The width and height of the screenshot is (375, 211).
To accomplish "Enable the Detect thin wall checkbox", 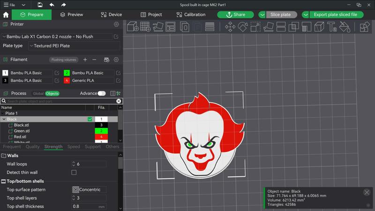I will pos(74,173).
